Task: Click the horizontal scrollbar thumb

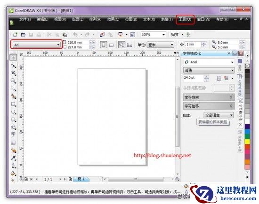Action: coord(136,179)
